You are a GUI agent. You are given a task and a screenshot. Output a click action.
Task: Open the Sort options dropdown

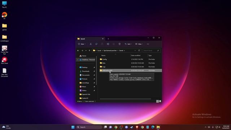[x=128, y=44]
